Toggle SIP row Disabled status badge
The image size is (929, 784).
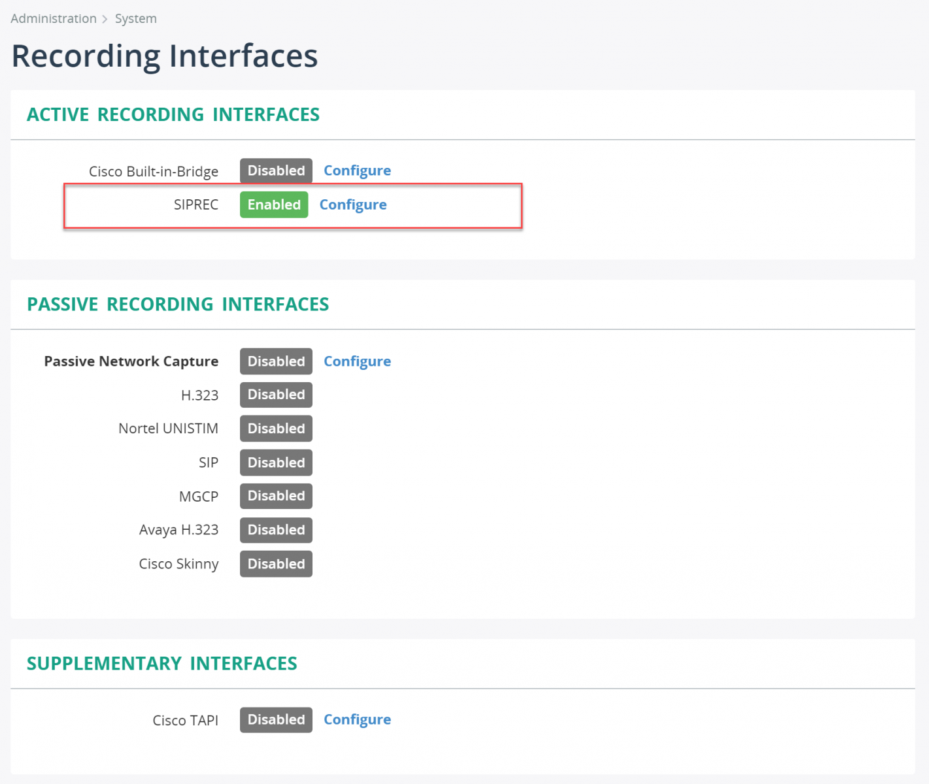(x=276, y=463)
